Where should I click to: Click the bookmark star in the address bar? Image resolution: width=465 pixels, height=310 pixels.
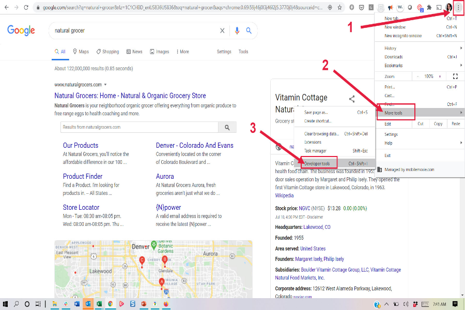(339, 8)
